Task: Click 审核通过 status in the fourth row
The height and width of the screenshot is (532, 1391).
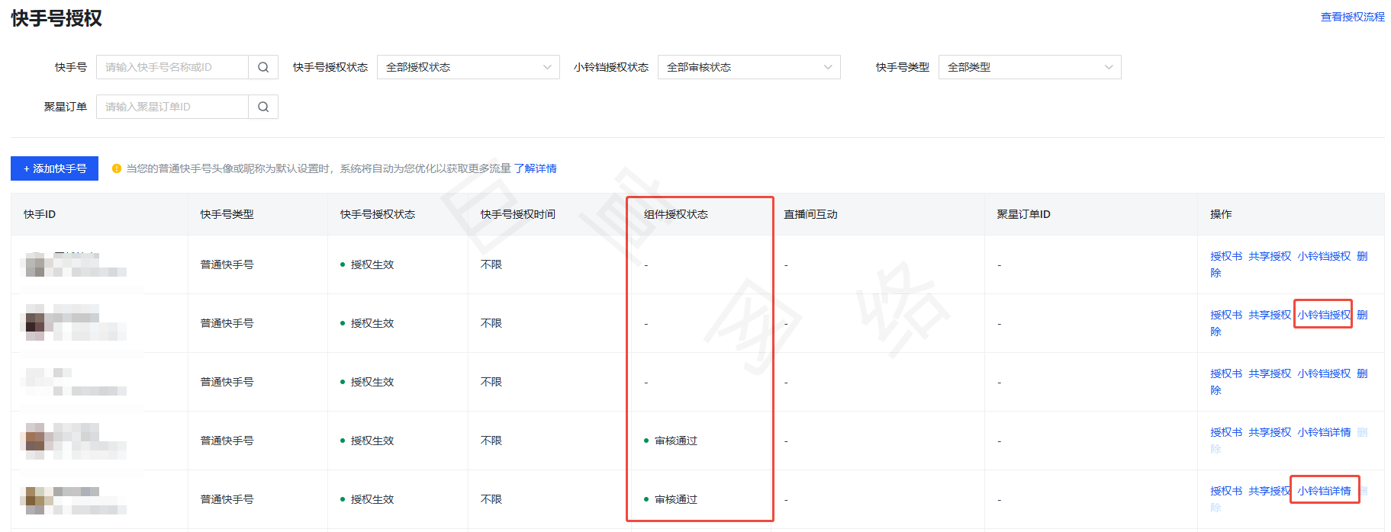Action: click(x=676, y=441)
